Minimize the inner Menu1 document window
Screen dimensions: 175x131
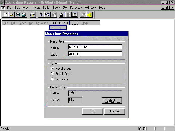pos(163,8)
